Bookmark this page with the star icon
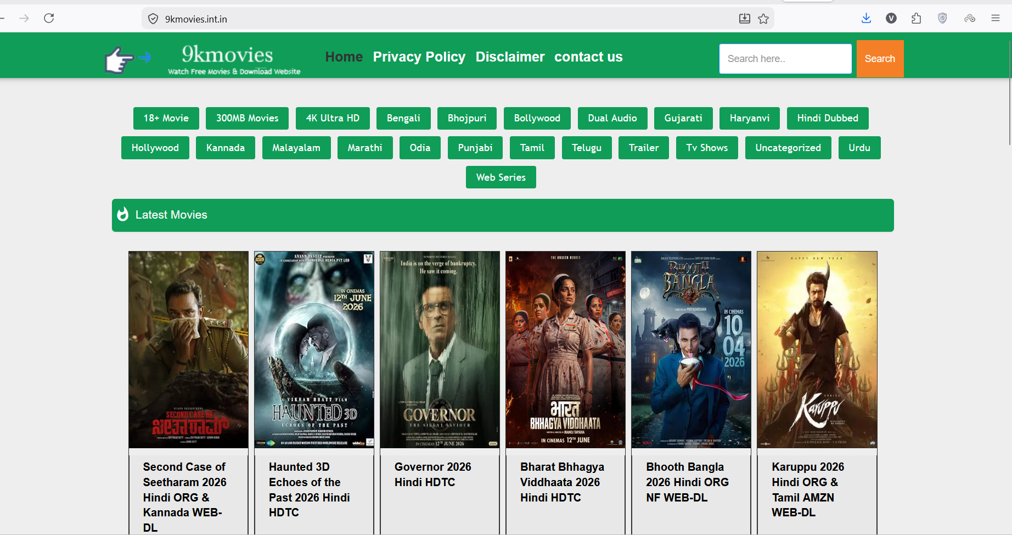The image size is (1012, 535). [763, 19]
